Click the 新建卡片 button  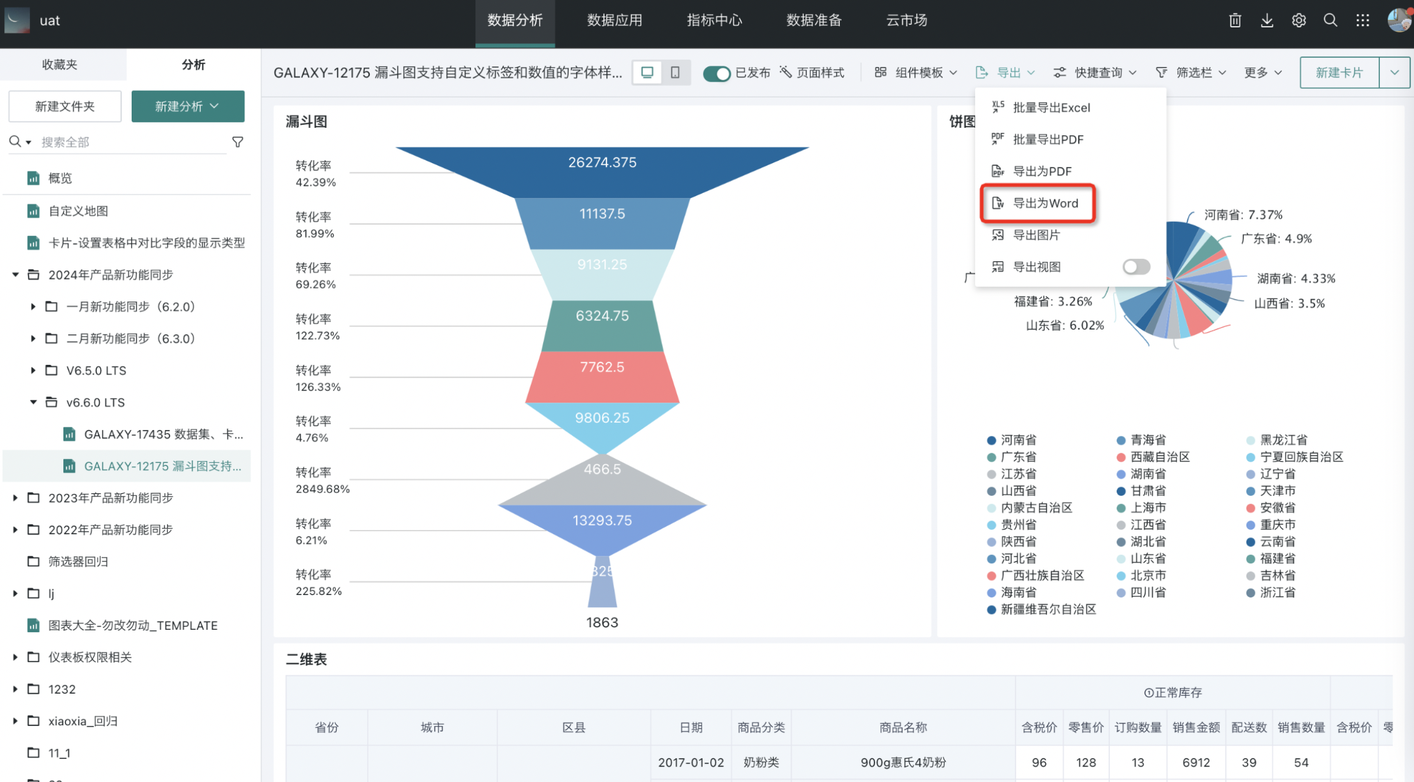(1339, 72)
